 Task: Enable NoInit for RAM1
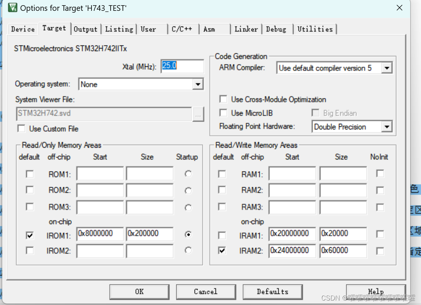pos(380,173)
